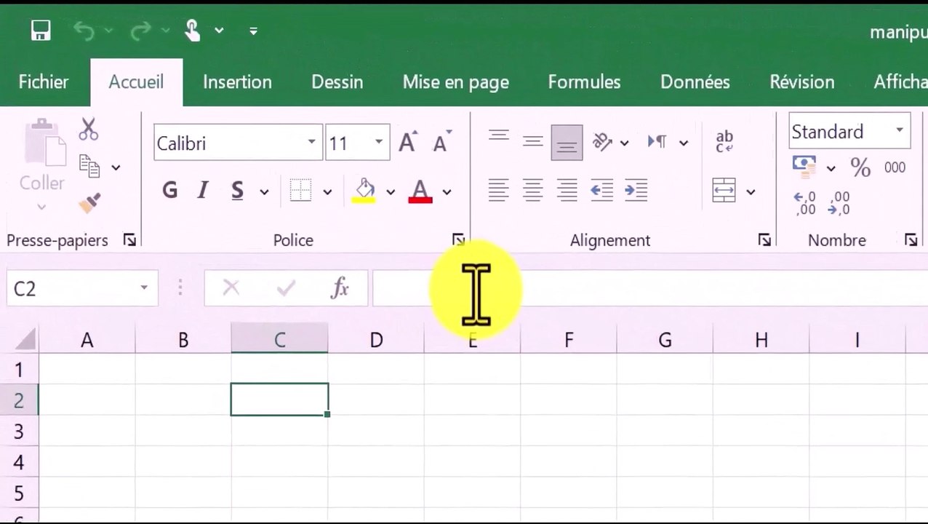Toggle underline with S button

237,191
